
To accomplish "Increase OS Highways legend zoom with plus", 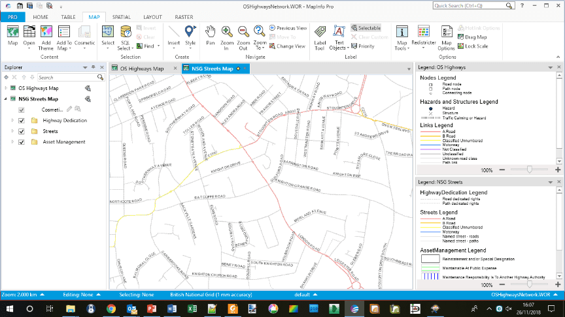I will pyautogui.click(x=558, y=170).
